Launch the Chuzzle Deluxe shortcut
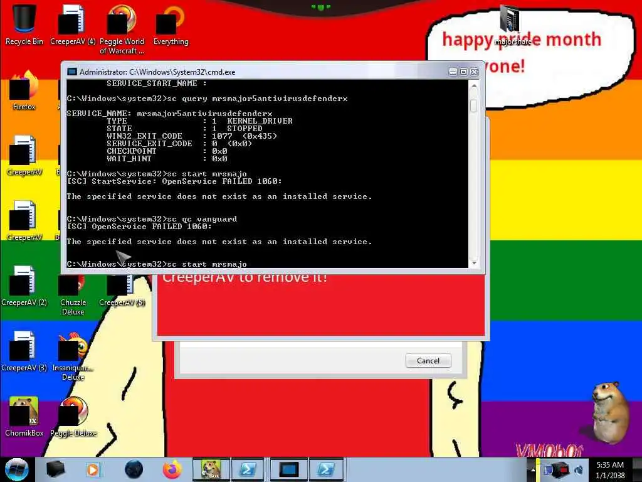The width and height of the screenshot is (642, 482). click(x=73, y=294)
